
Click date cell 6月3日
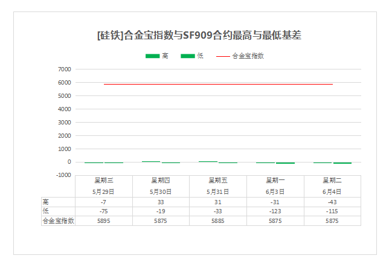pyautogui.click(x=275, y=192)
